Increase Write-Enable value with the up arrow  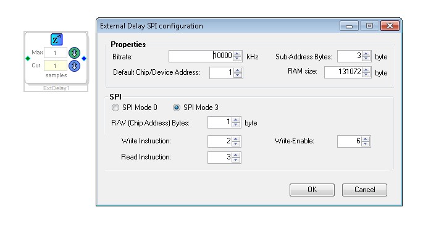coord(366,139)
